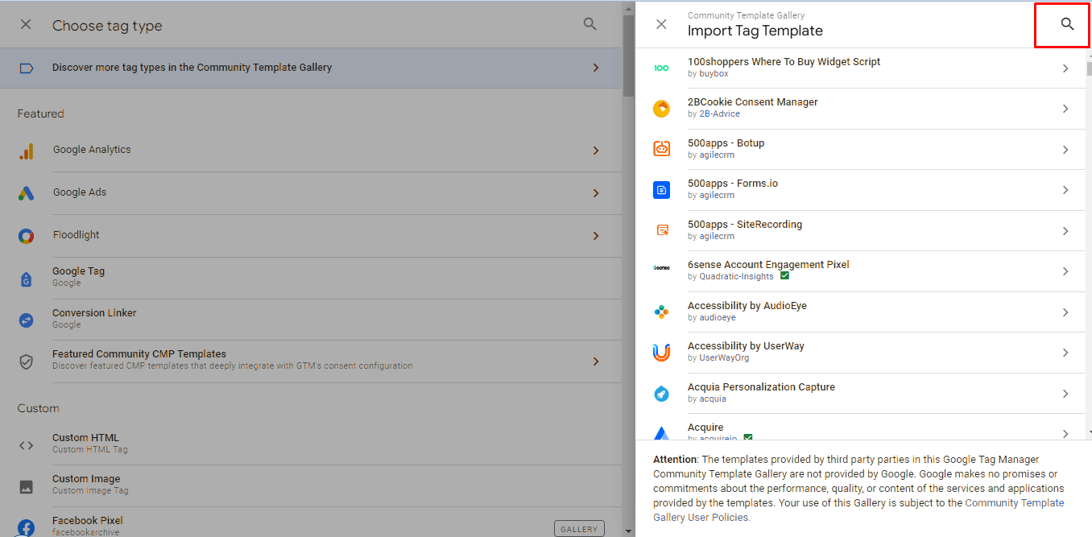Image resolution: width=1092 pixels, height=537 pixels.
Task: Click the Conversion Linker icon
Action: 26,320
